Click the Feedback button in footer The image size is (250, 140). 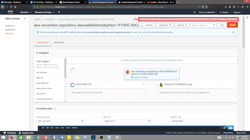click(10, 133)
